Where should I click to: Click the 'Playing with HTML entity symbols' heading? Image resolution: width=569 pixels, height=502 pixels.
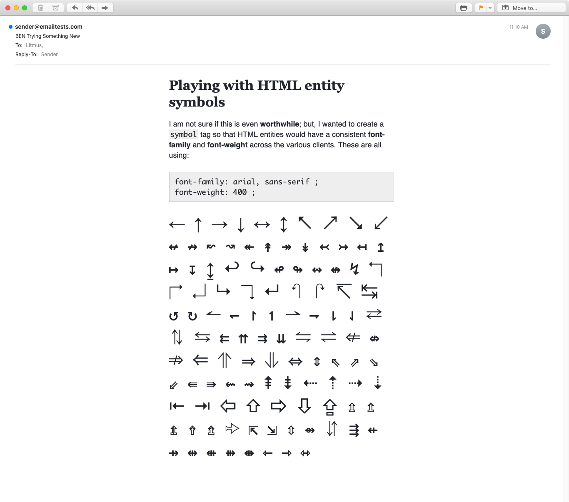point(256,93)
